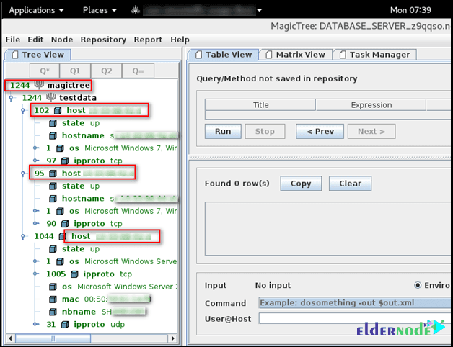Select the cube icon of host 102
Screen dimensions: 453x347
pos(58,111)
